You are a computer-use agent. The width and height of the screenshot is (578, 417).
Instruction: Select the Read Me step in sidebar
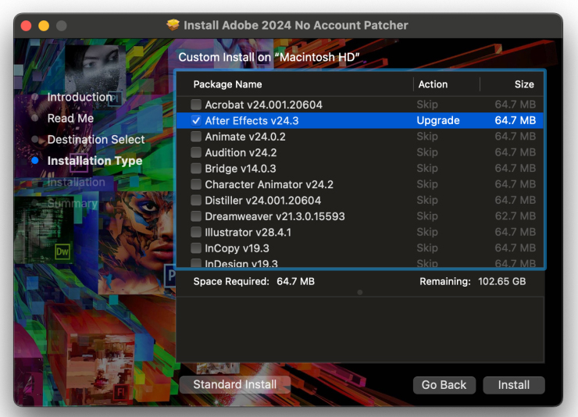(x=70, y=118)
